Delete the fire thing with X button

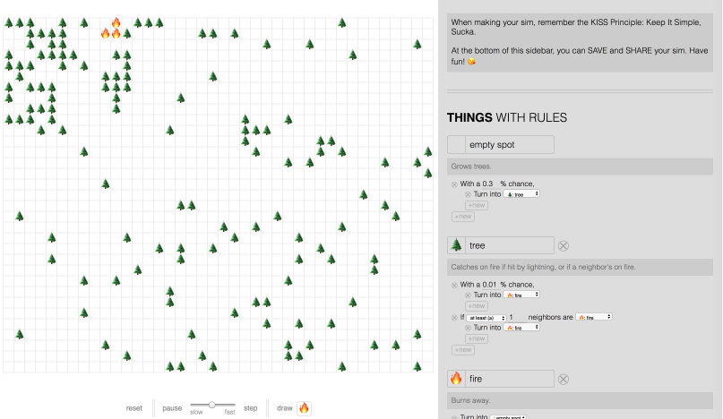(x=564, y=379)
